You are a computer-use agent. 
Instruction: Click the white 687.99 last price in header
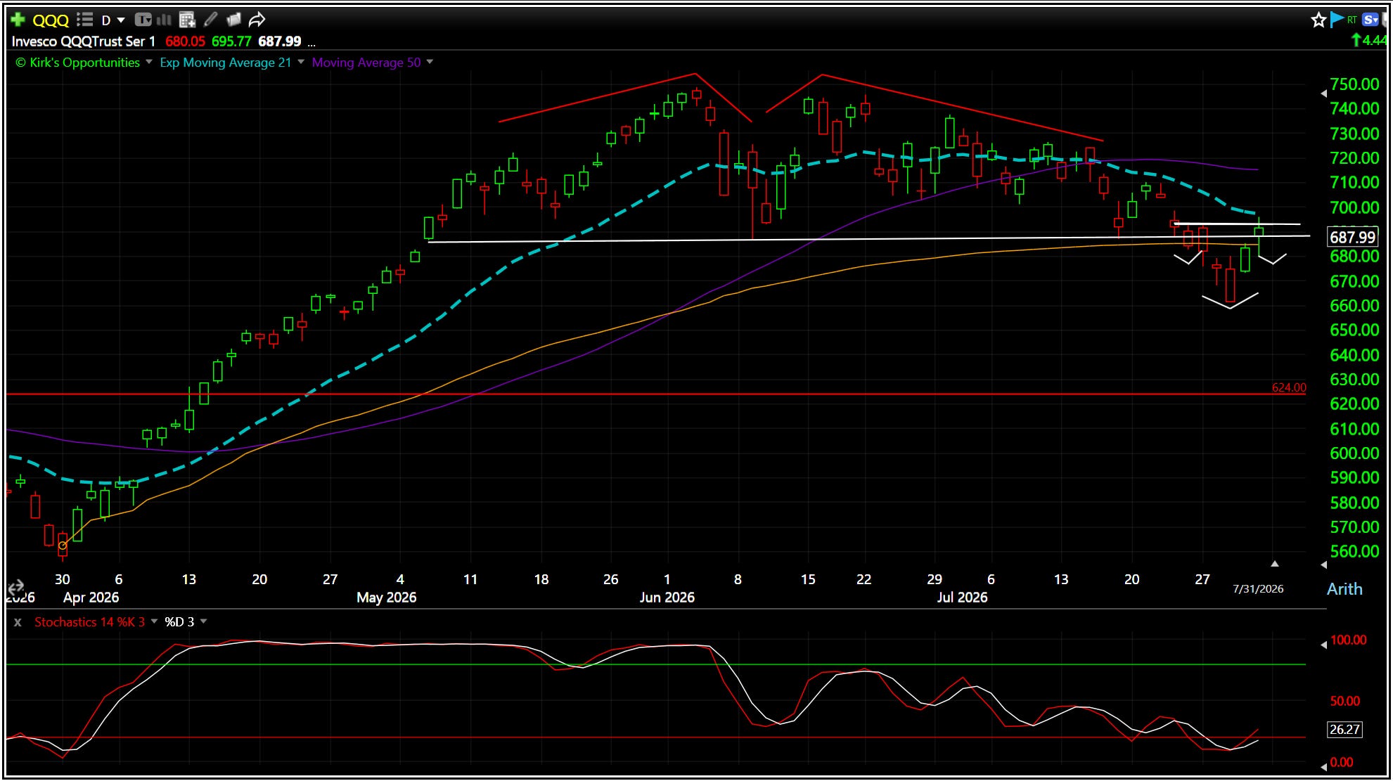(x=279, y=41)
